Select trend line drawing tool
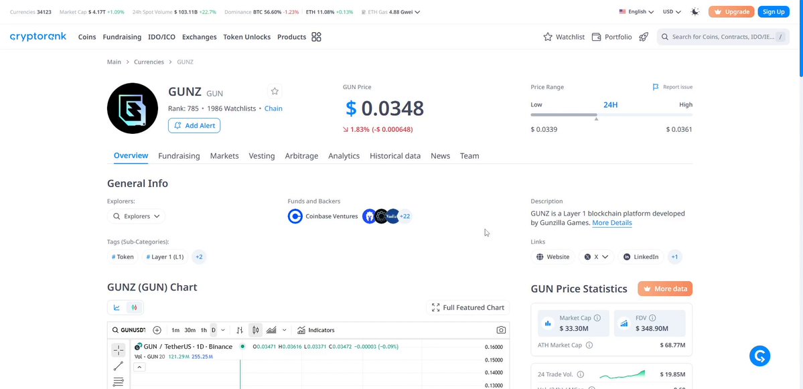 pyautogui.click(x=119, y=366)
